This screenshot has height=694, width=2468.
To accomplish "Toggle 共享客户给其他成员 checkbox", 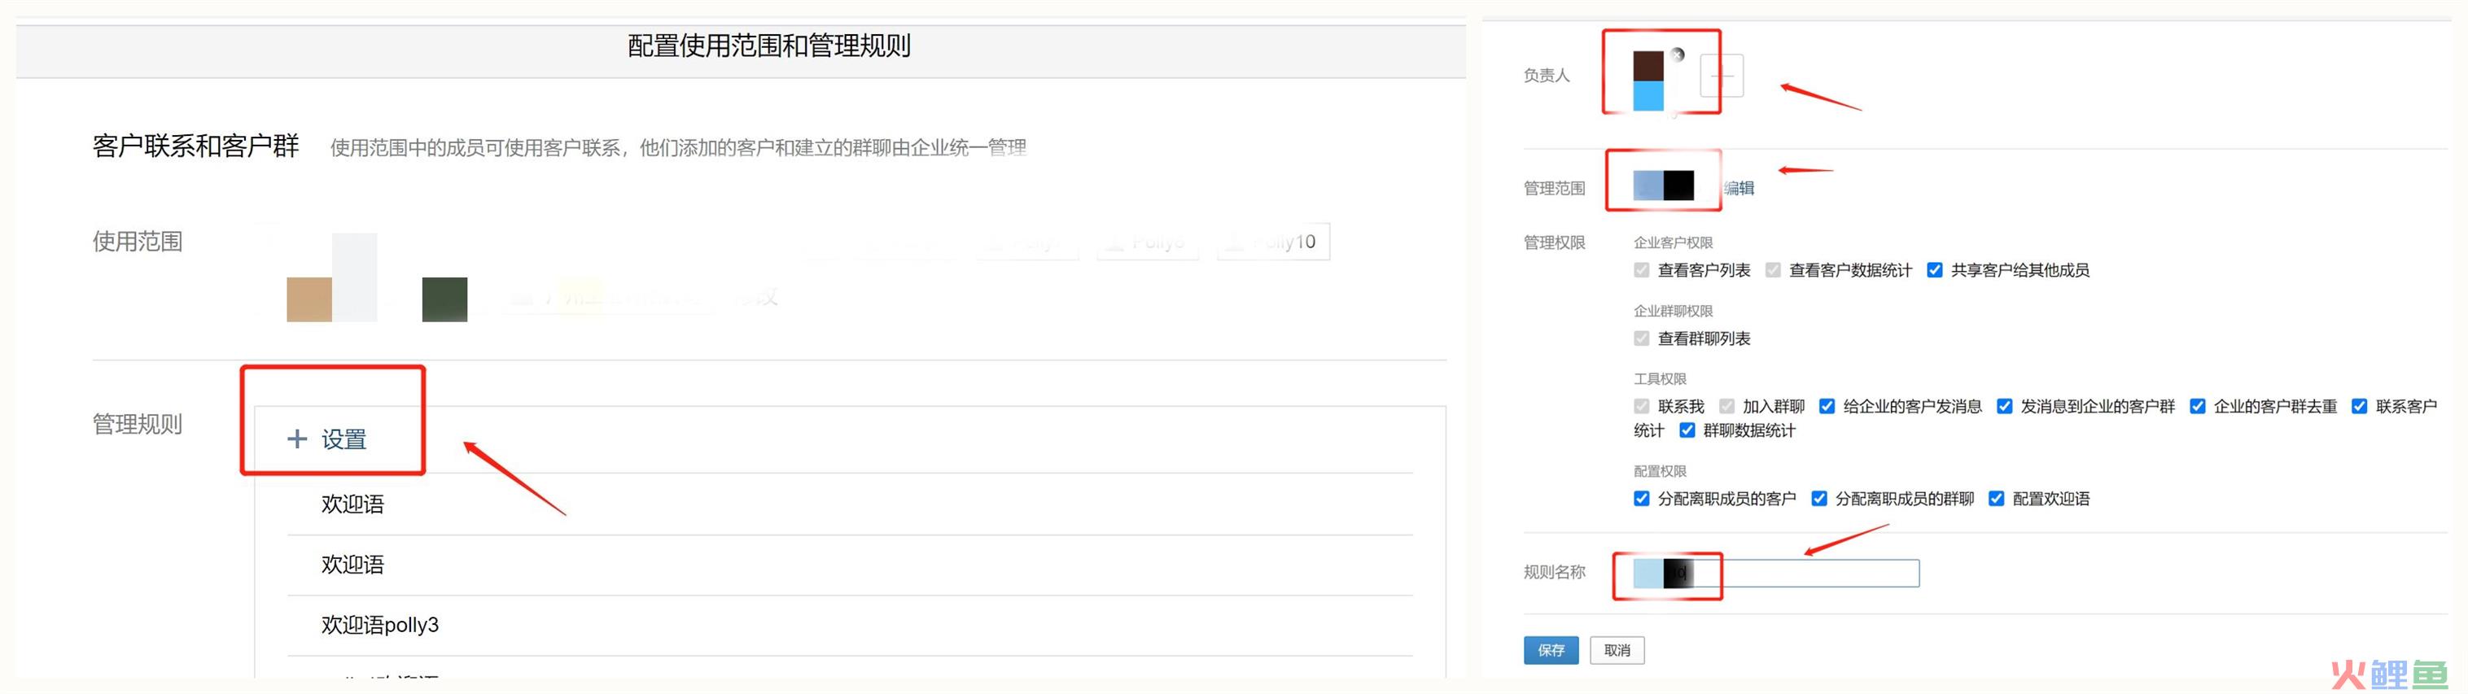I will pos(1934,270).
